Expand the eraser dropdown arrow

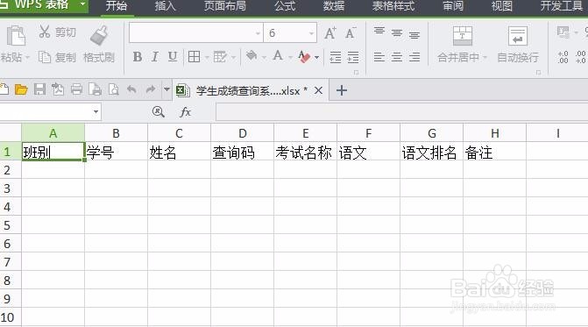(317, 57)
